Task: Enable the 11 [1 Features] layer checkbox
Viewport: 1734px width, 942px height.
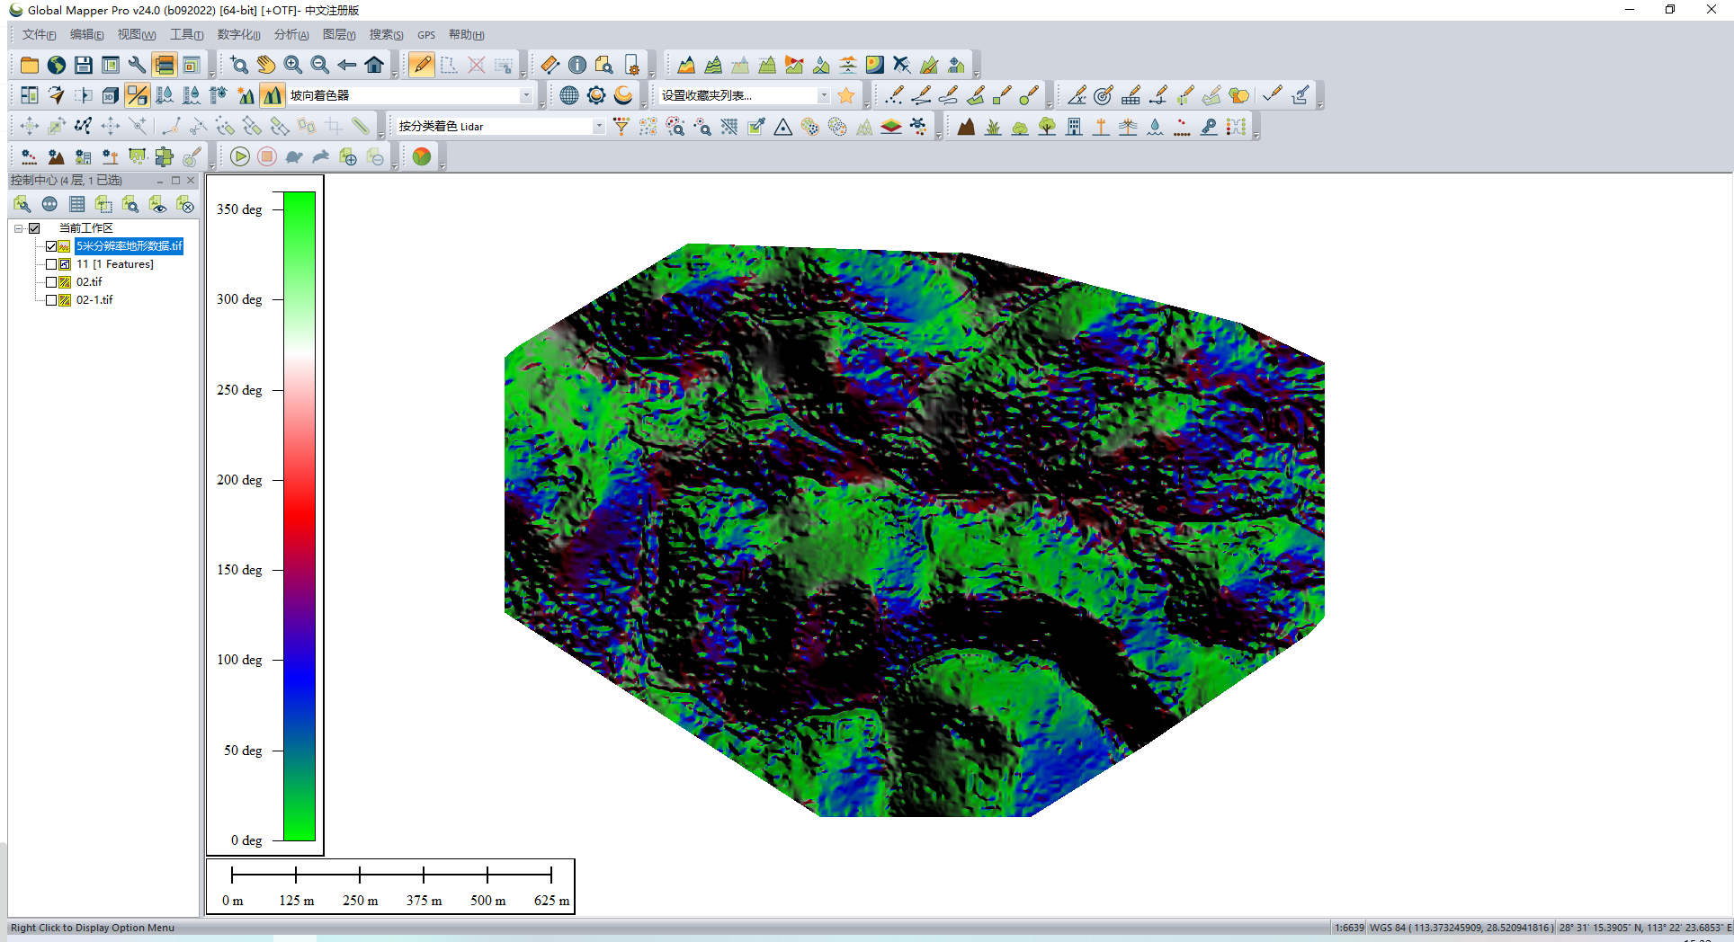Action: pos(51,264)
